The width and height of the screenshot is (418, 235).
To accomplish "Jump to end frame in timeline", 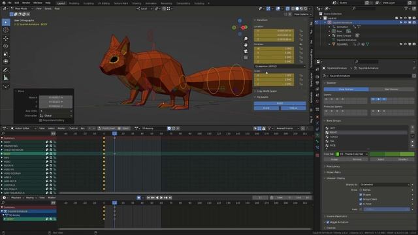I will click(x=170, y=198).
